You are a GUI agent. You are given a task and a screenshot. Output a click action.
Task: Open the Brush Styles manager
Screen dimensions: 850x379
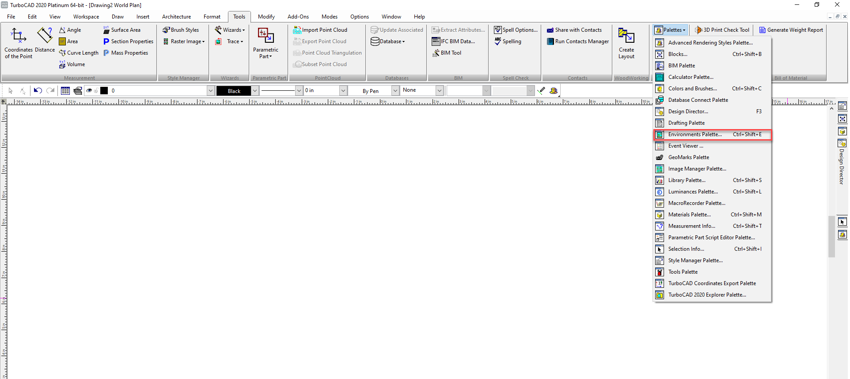click(181, 30)
